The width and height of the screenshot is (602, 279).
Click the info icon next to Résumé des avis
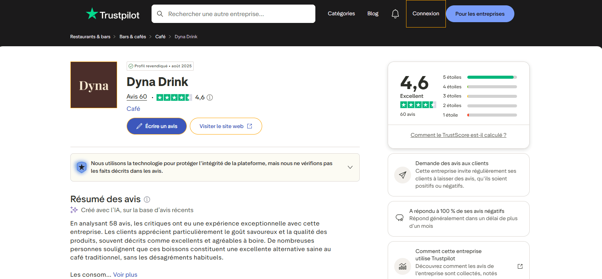[x=147, y=200]
